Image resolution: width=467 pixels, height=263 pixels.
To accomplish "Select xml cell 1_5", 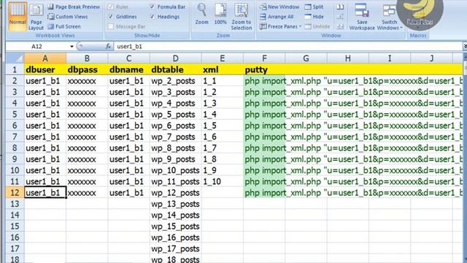I will tap(222, 126).
